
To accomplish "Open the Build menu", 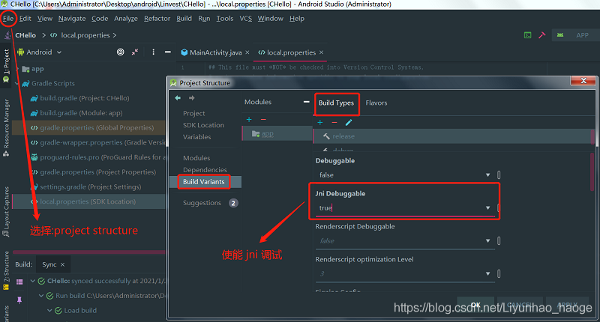I will tap(184, 18).
